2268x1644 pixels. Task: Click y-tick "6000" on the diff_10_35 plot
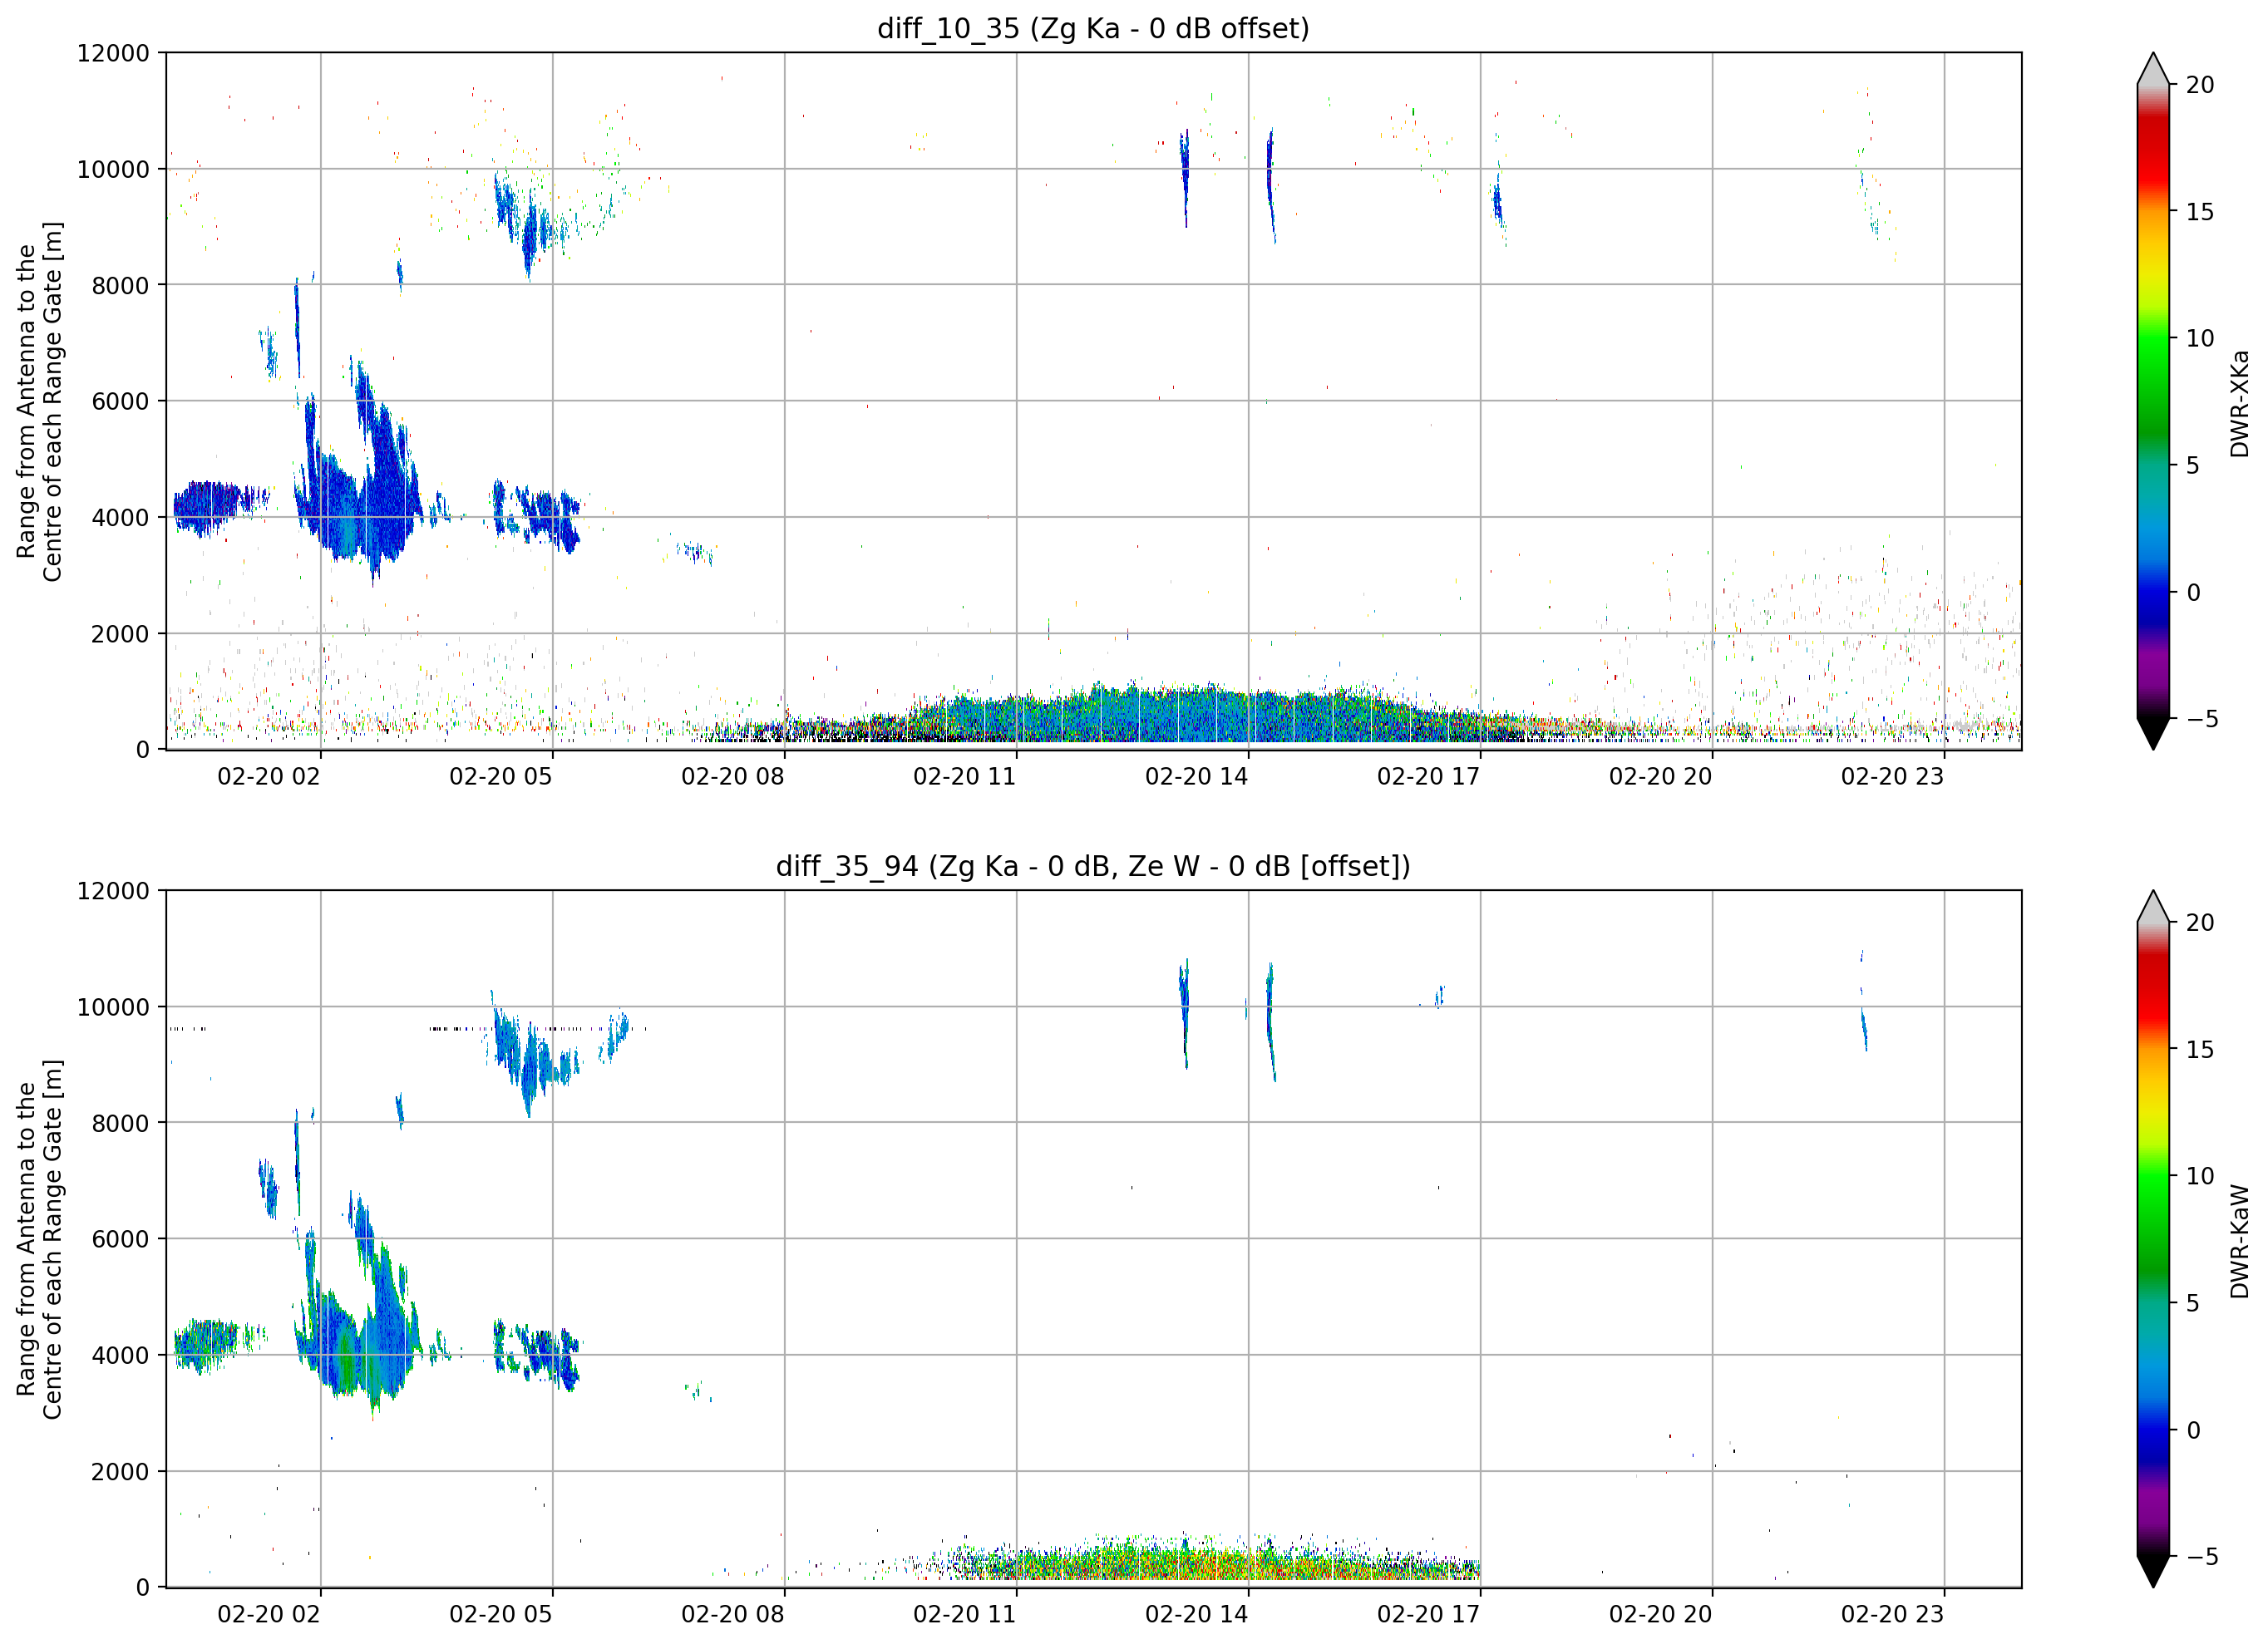[120, 401]
